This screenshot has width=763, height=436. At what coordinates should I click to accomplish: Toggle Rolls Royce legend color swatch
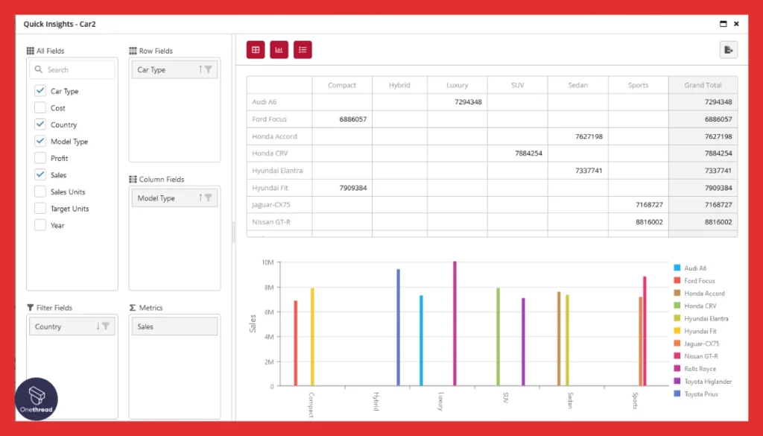[677, 368]
